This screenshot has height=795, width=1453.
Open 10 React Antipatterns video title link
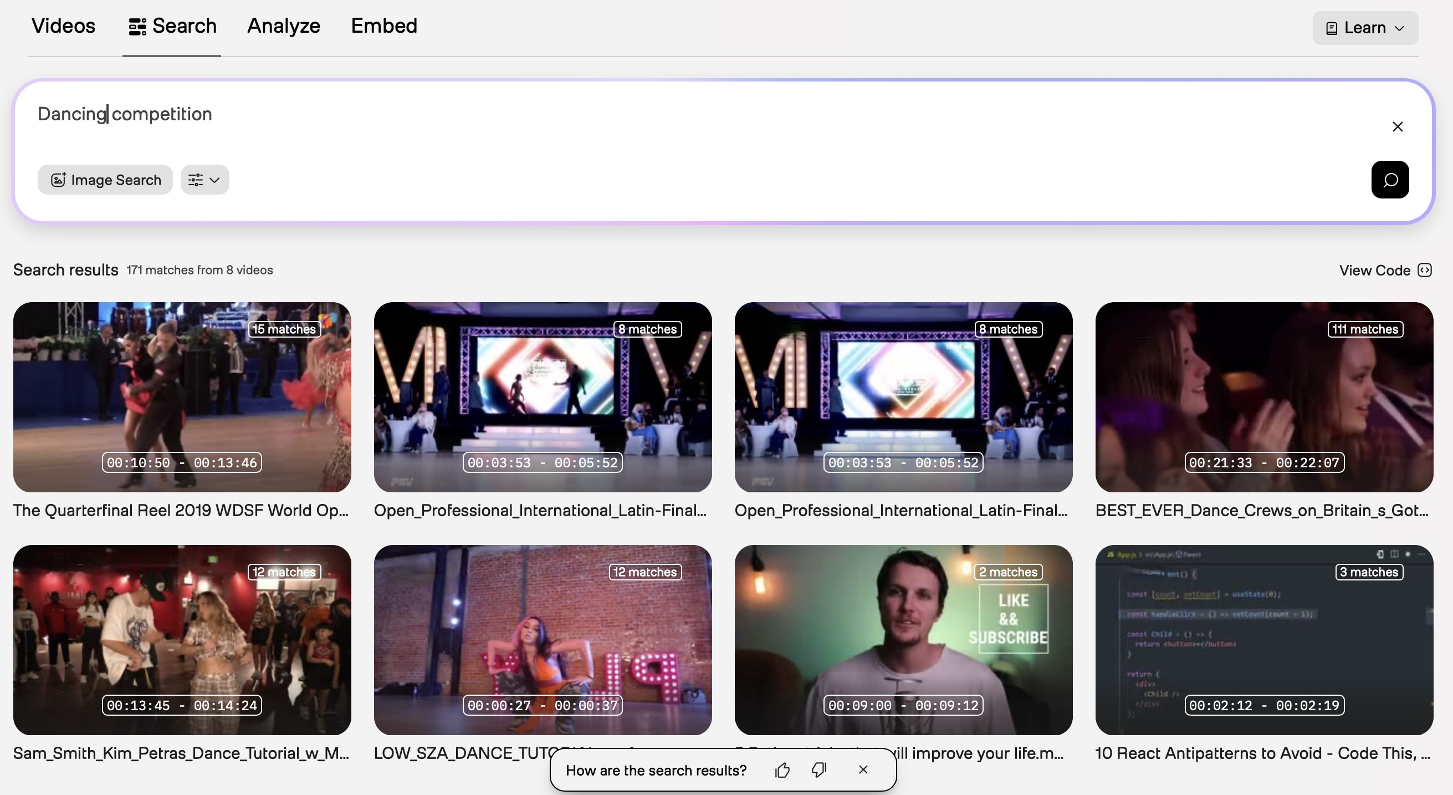1262,753
